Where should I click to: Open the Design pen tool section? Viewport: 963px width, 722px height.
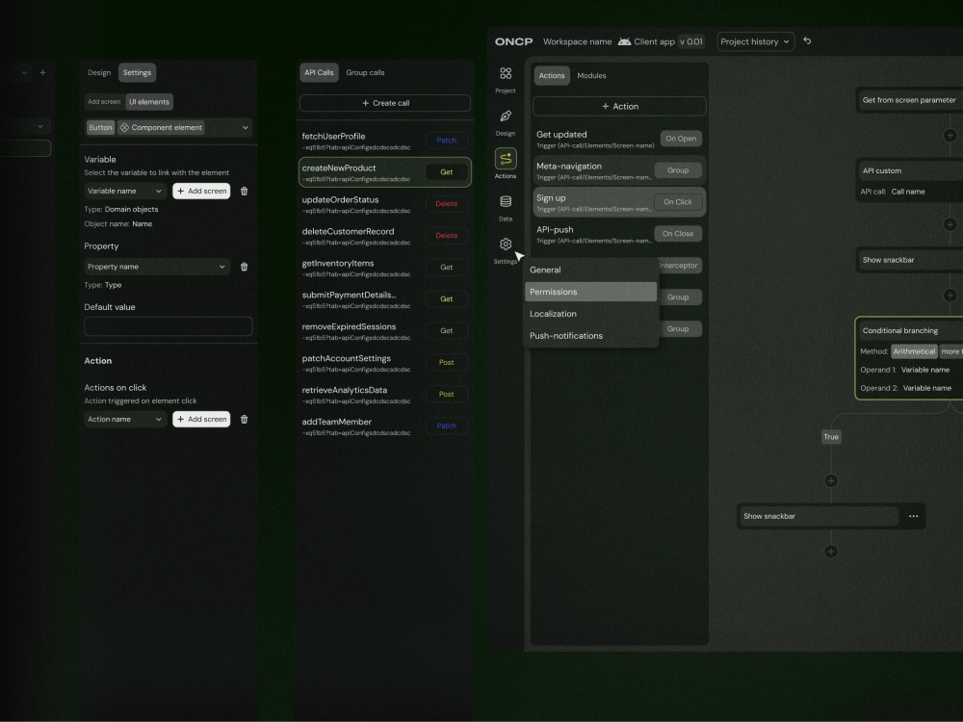506,122
